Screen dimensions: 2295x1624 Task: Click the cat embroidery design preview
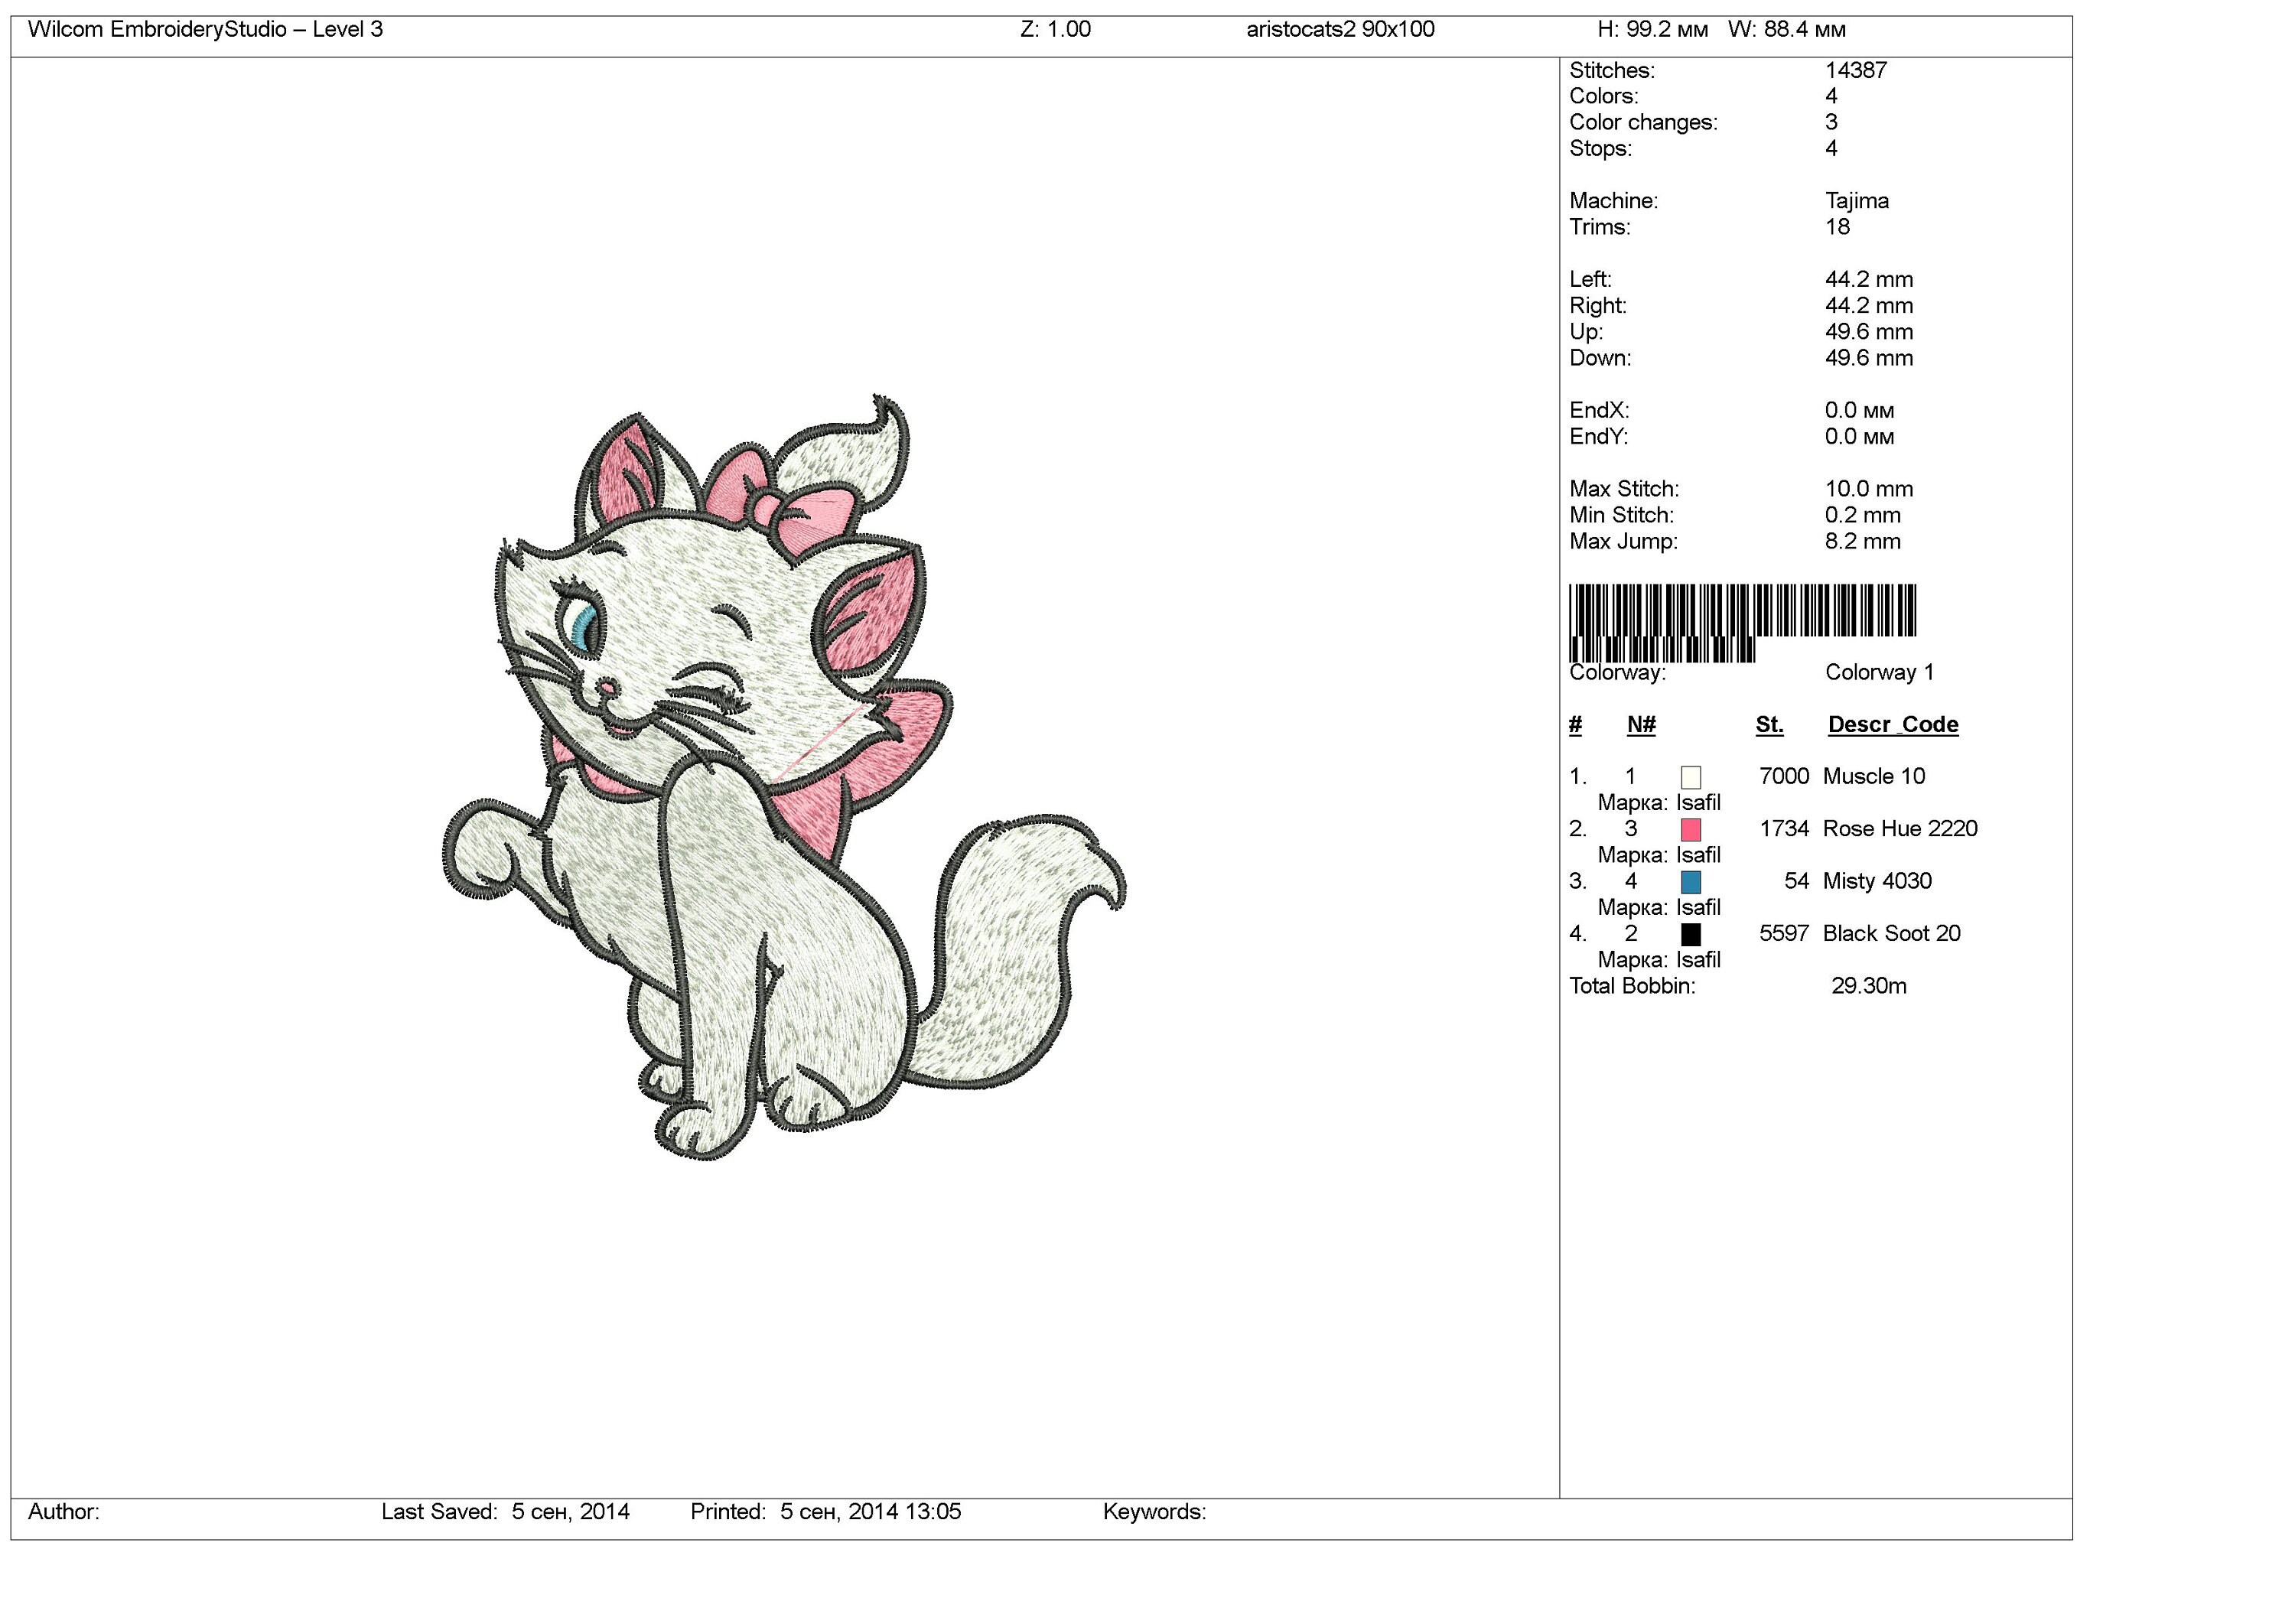784,777
